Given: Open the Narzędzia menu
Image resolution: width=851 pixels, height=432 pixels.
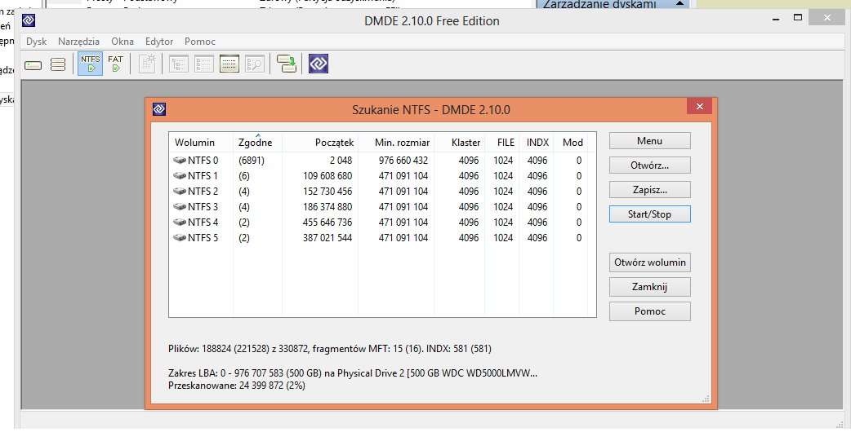Looking at the screenshot, I should pyautogui.click(x=78, y=42).
